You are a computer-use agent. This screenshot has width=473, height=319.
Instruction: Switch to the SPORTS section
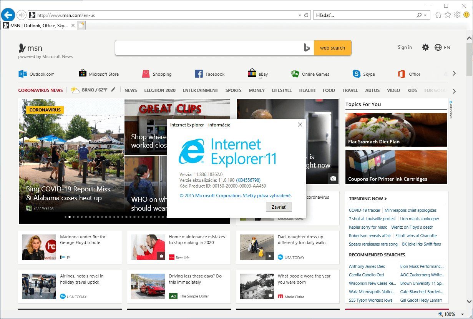click(233, 90)
